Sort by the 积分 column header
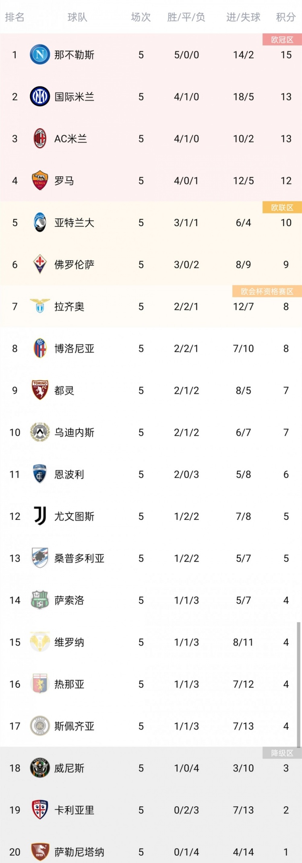 pos(285,17)
